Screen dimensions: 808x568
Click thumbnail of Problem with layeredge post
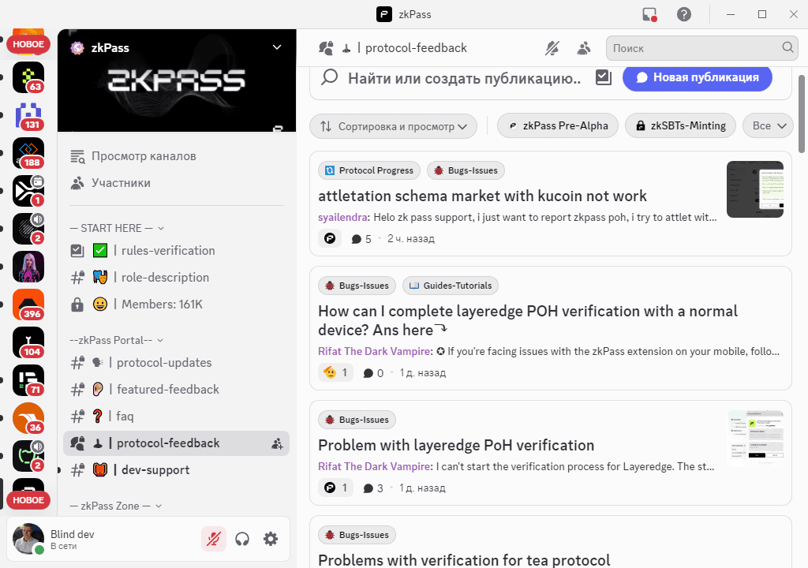755,439
